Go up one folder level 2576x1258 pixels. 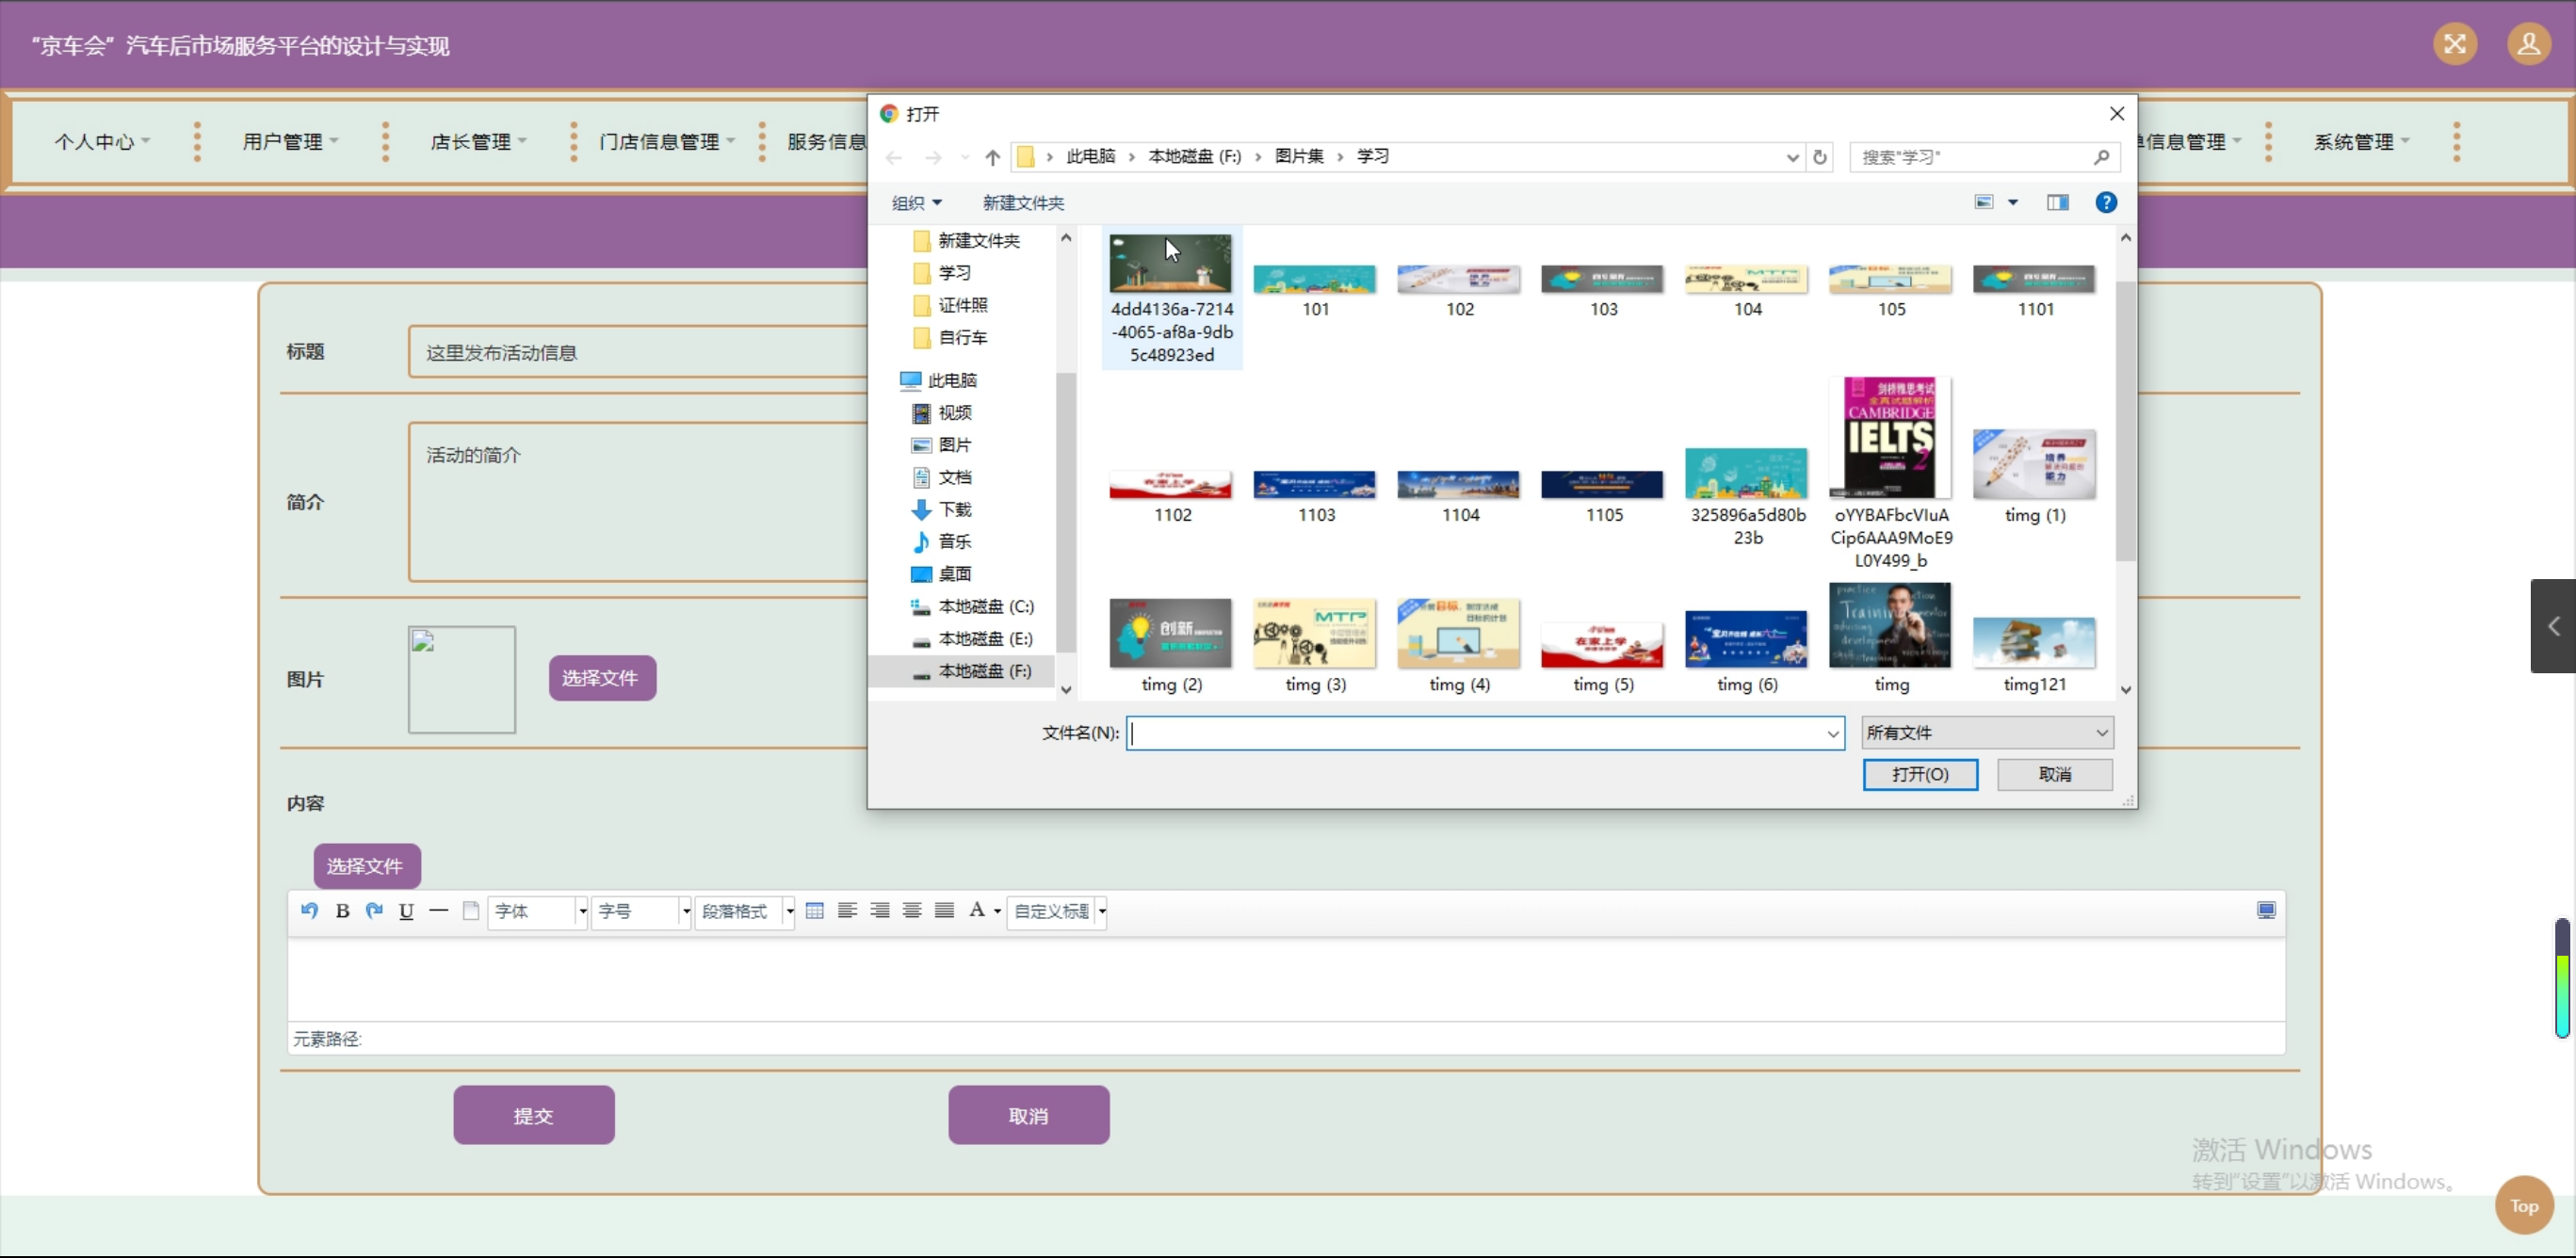(992, 157)
